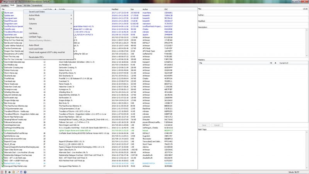Click the Wrye Bash title bar app icon
The height and width of the screenshot is (174, 309).
point(2,2)
